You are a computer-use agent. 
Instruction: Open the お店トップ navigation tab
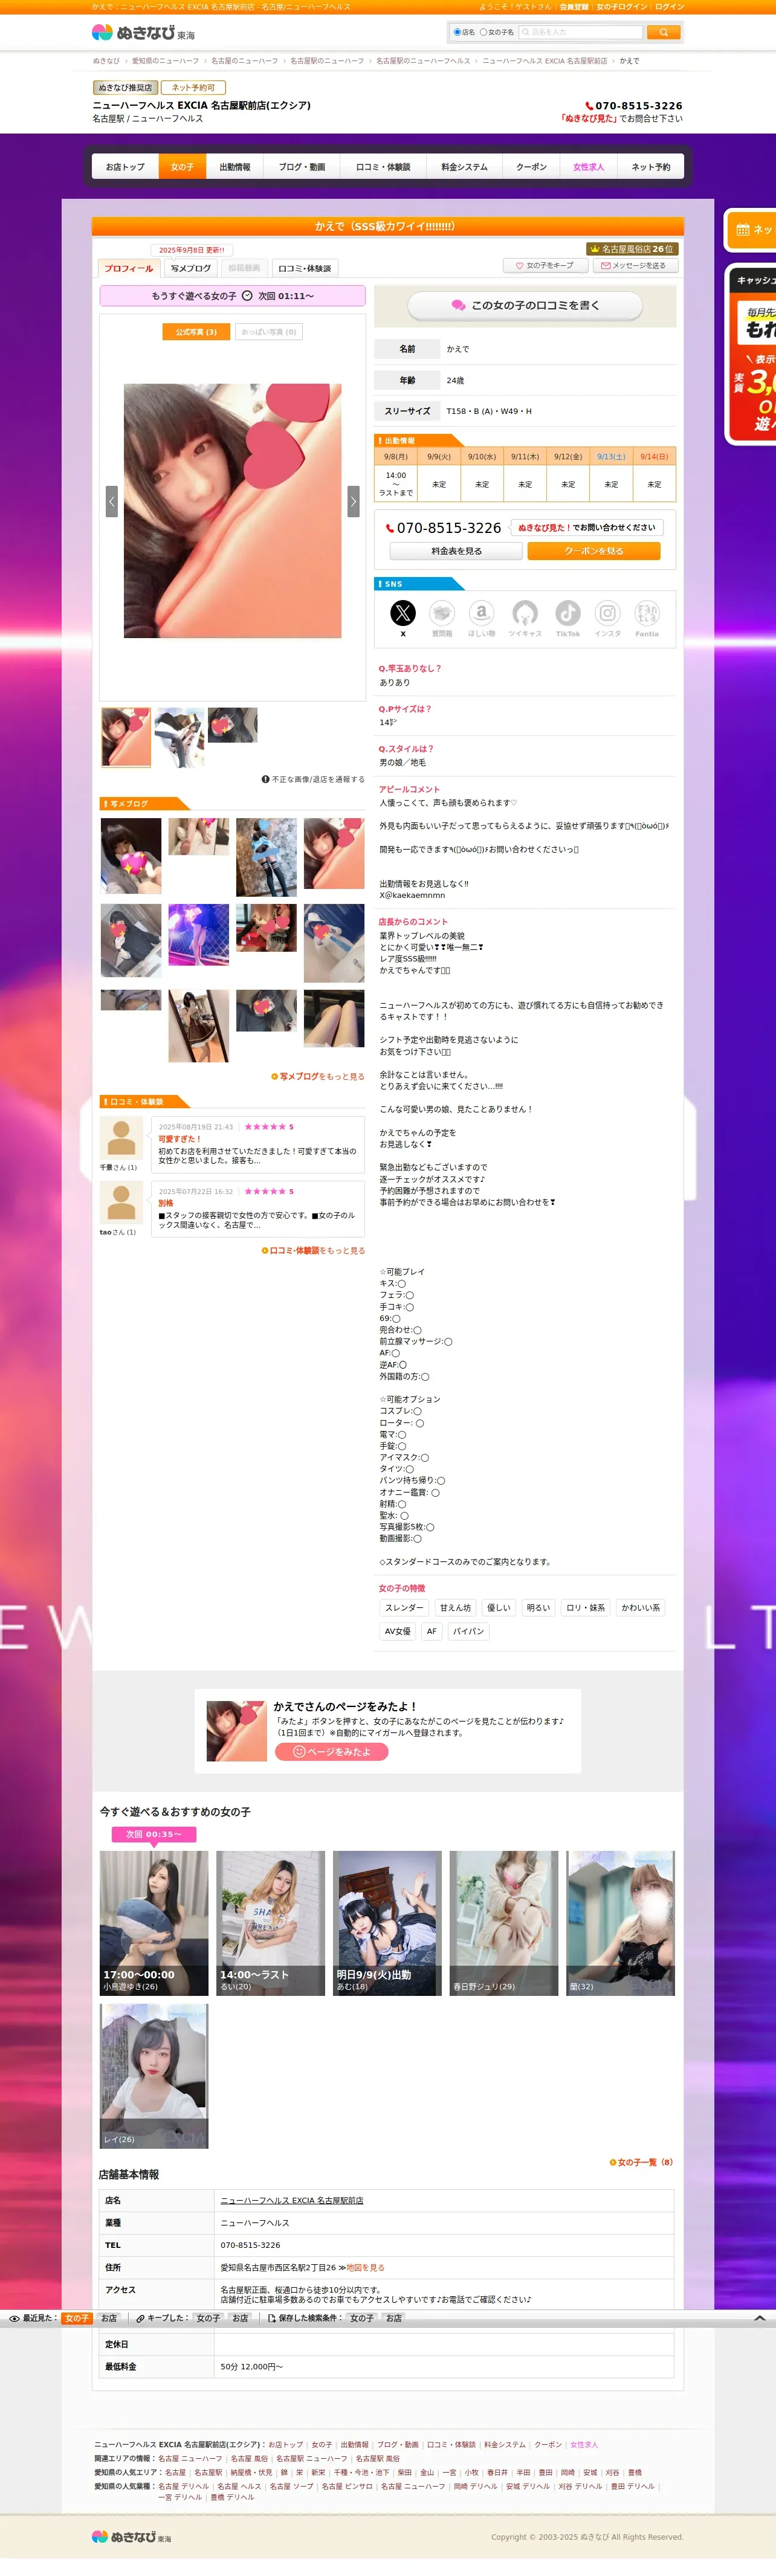[x=125, y=167]
